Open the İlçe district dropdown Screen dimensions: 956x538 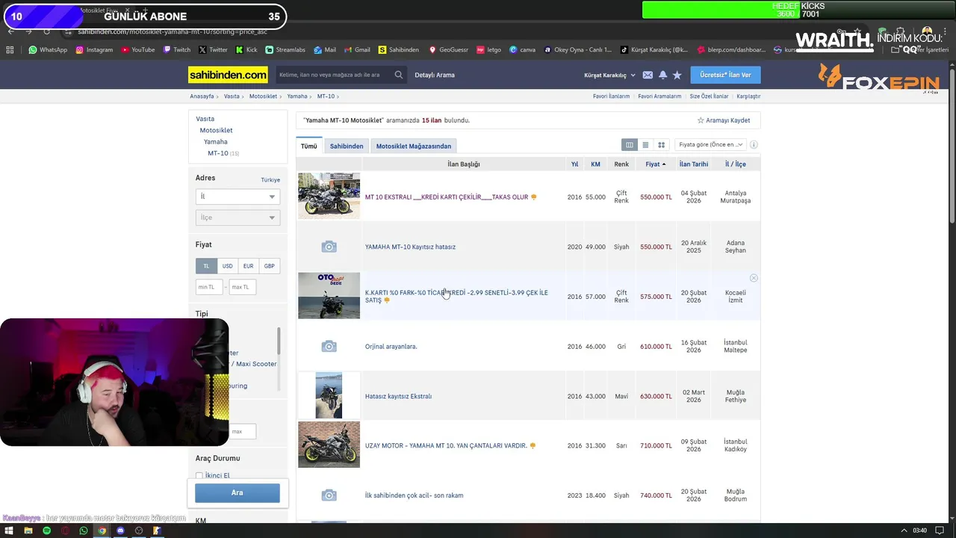point(238,217)
